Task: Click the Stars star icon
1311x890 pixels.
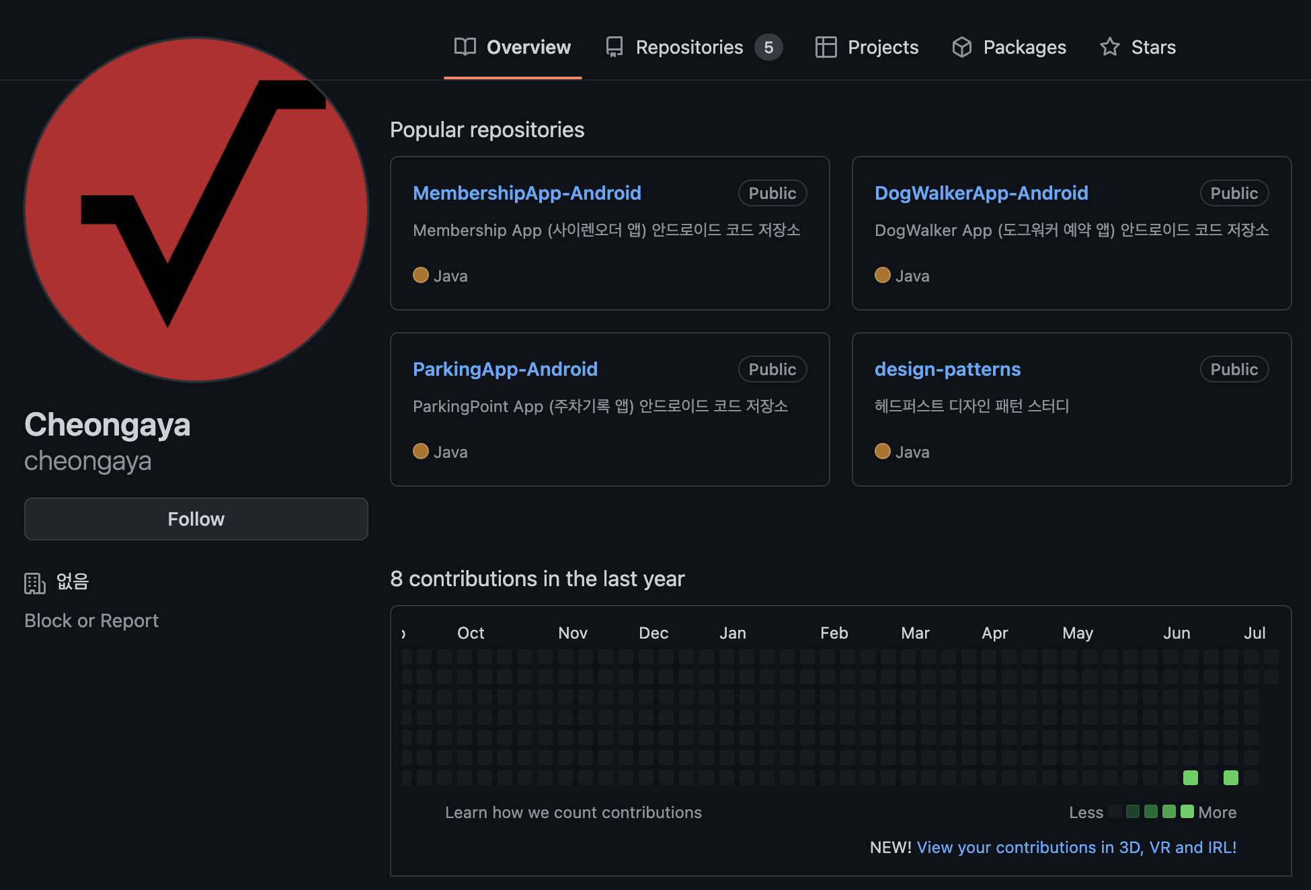Action: click(x=1110, y=47)
